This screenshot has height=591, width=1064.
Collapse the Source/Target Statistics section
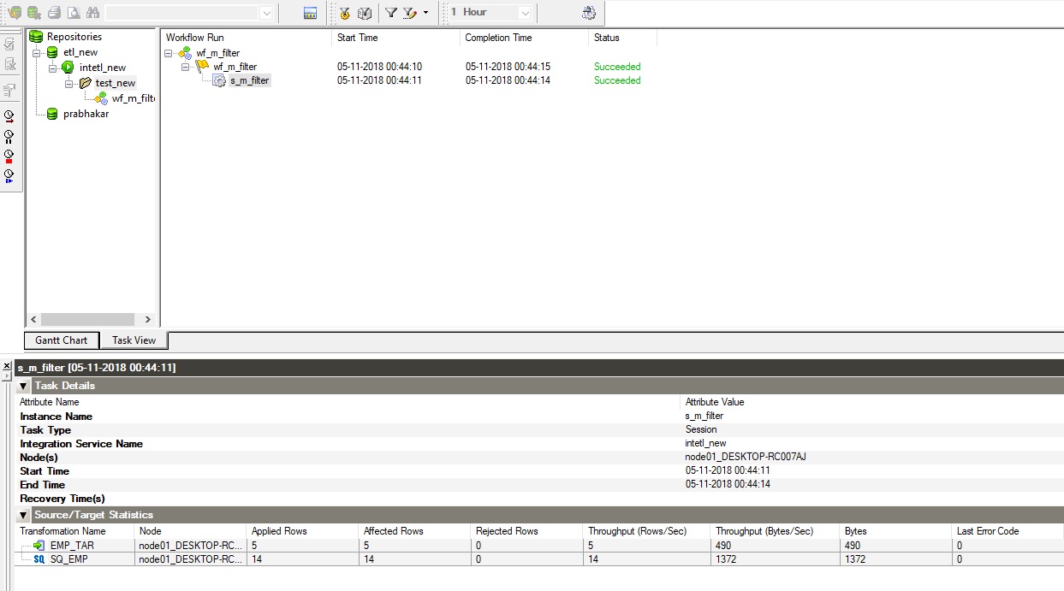23,514
